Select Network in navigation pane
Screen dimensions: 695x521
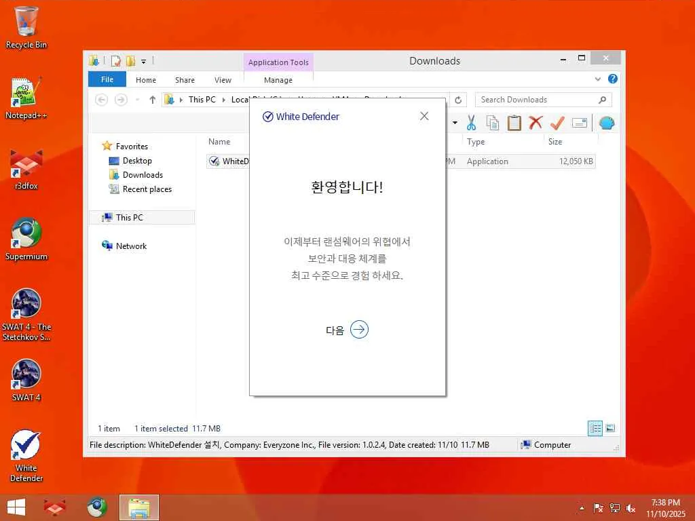tap(131, 246)
